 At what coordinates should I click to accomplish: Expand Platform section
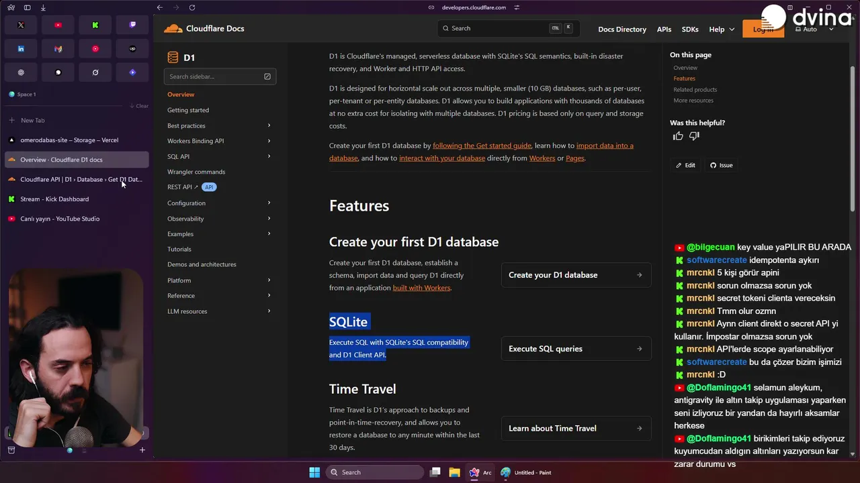[269, 280]
